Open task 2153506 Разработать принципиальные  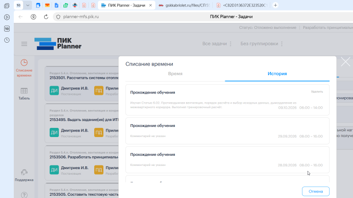(x=84, y=157)
